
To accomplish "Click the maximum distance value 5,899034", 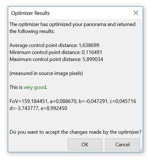I will (93, 59).
